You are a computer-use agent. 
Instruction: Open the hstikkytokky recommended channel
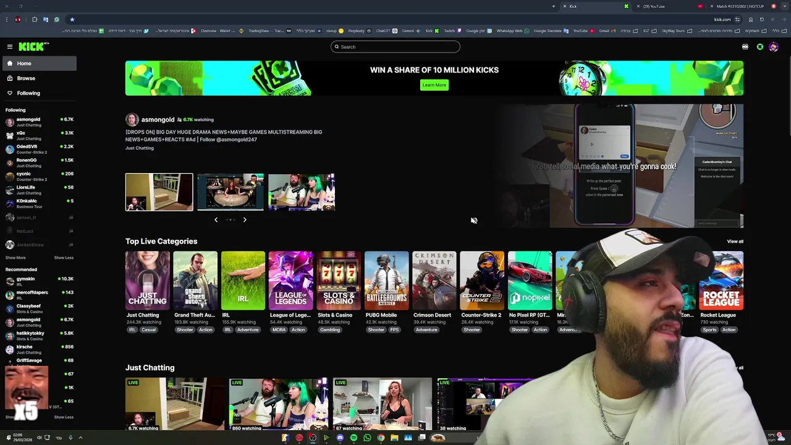click(39, 336)
